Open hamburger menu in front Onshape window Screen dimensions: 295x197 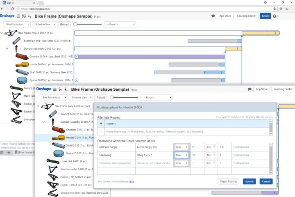pos(55,89)
